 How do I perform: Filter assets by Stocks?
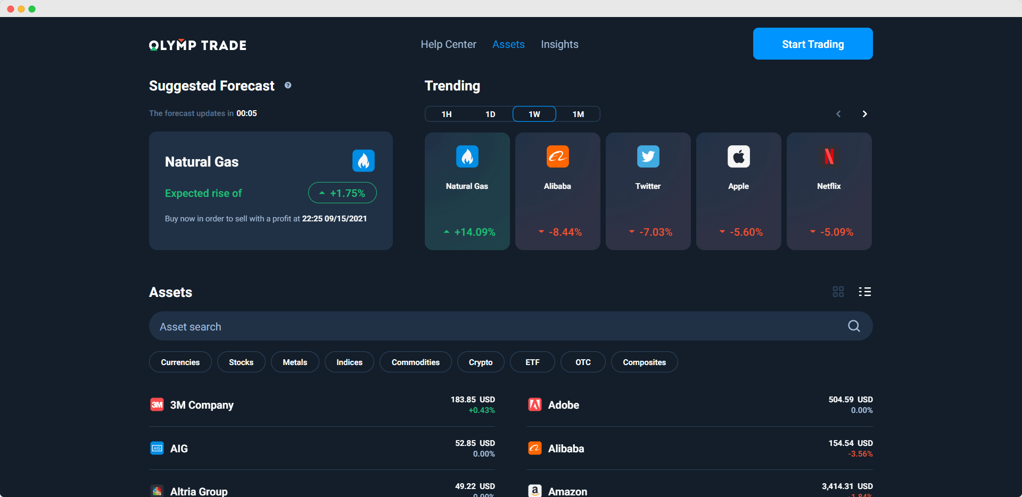[241, 362]
